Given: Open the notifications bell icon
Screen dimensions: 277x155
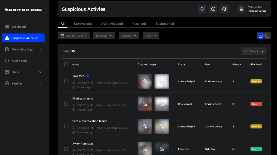Looking at the screenshot, I should tap(202, 9).
